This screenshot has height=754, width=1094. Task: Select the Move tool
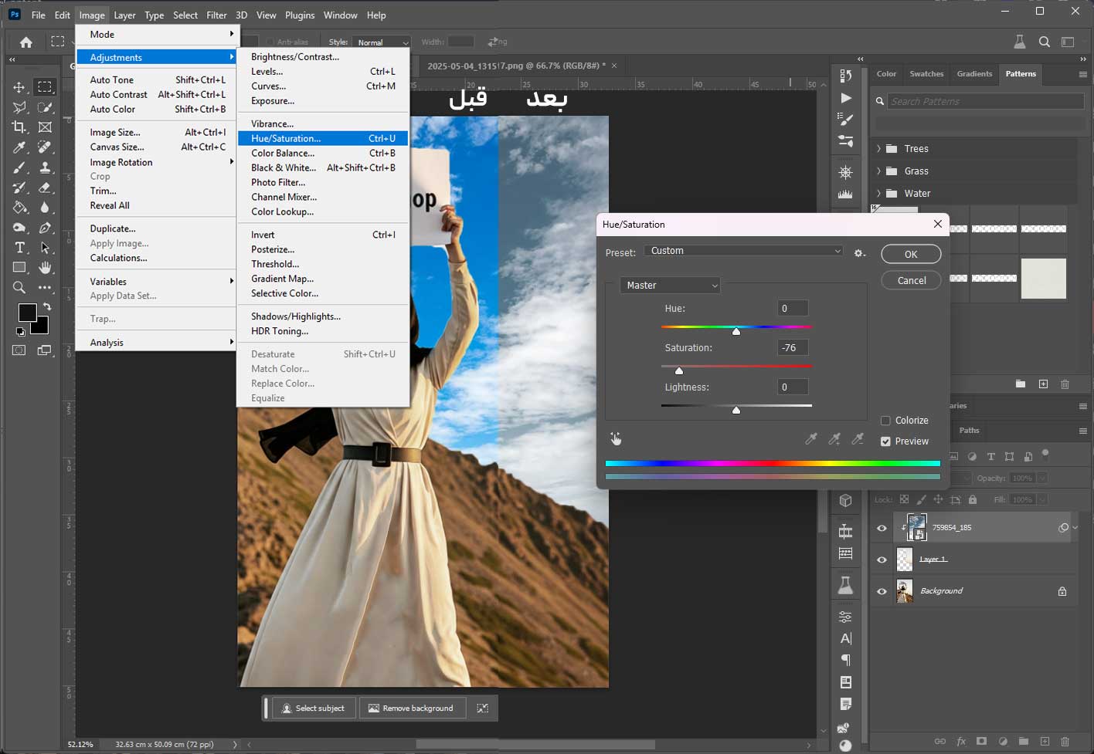click(x=19, y=87)
